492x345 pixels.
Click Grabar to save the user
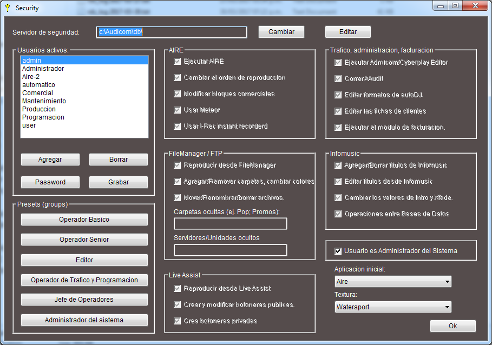pos(119,182)
